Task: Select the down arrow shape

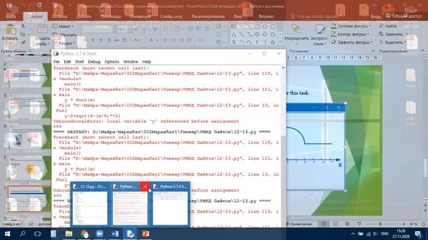Action: [x=265, y=35]
